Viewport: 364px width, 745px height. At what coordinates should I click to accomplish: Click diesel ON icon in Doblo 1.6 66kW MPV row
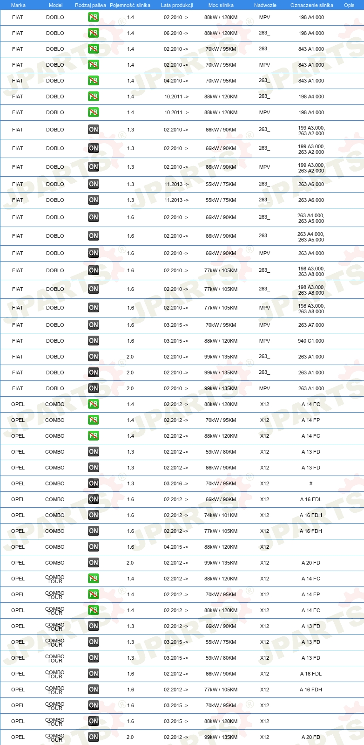pos(94,253)
